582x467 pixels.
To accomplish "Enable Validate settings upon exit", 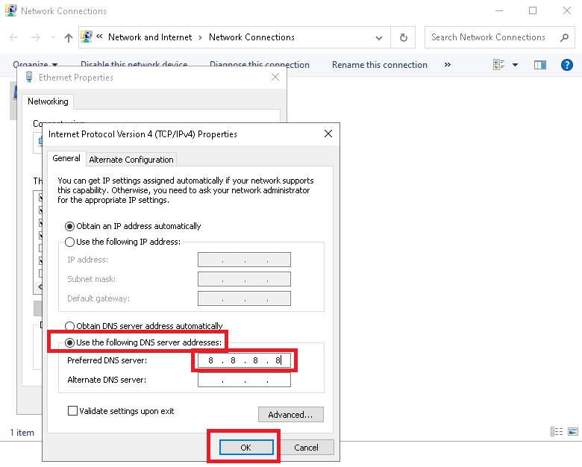I will 73,410.
